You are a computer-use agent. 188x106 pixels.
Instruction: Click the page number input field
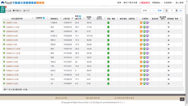[172, 11]
